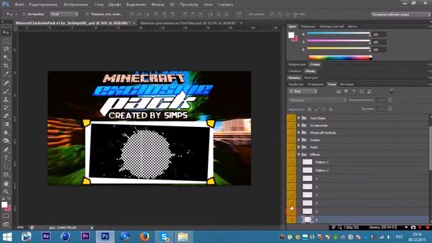Expand the Minecraft Particals group
Viewport: 432px width, 243px height.
[298, 133]
